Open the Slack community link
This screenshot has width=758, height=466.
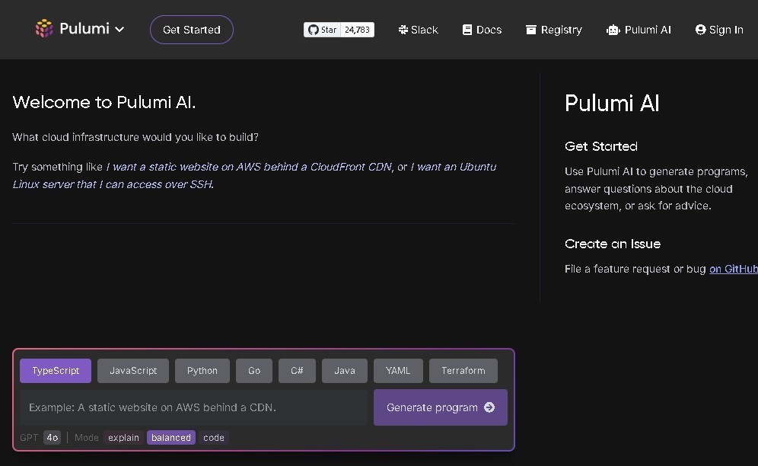[x=418, y=30]
